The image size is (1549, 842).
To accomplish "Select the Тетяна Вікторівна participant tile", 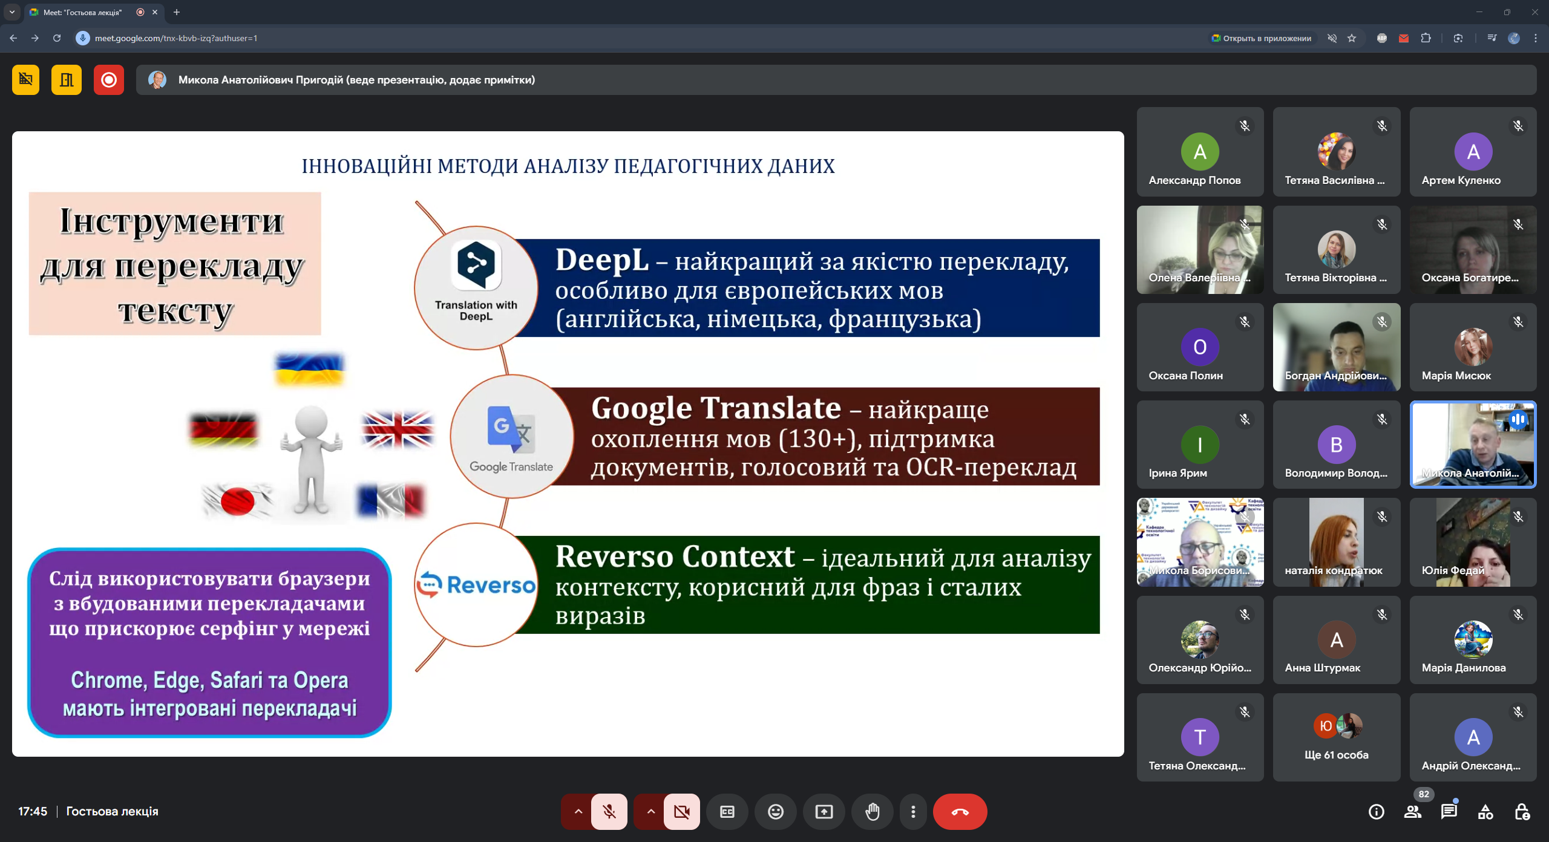I will click(1337, 250).
